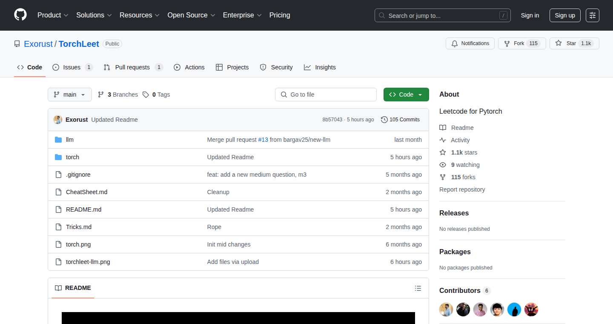
Task: Open feat: add a new medium question commit
Action: coord(257,175)
